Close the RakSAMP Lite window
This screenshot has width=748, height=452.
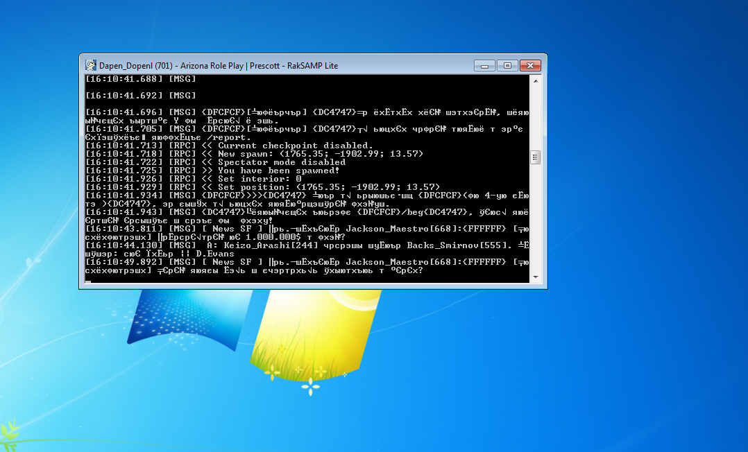(x=530, y=65)
